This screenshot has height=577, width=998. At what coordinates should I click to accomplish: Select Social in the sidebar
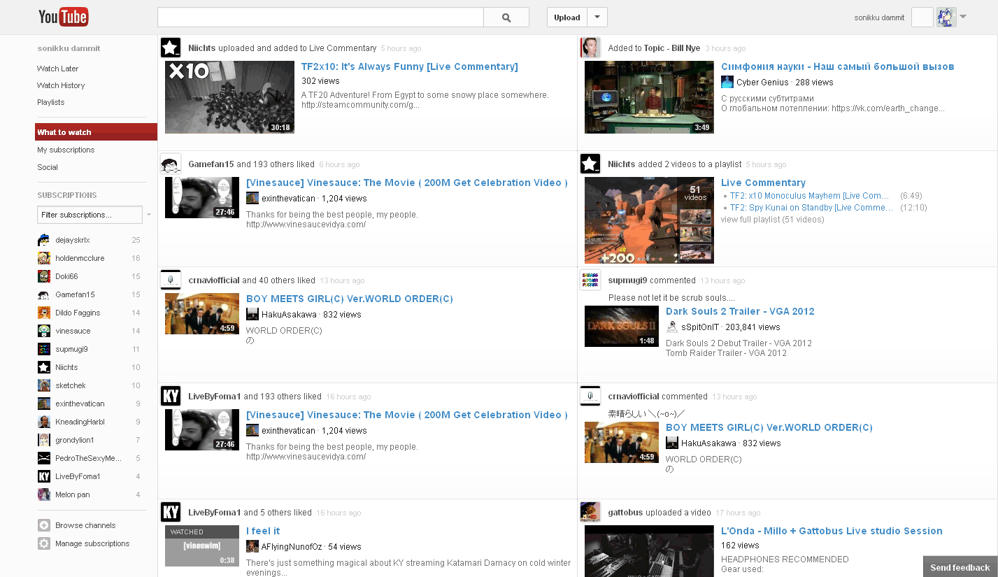47,167
